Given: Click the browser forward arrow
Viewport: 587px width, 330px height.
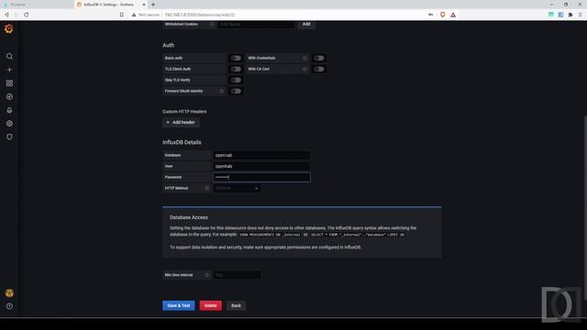Looking at the screenshot, I should click(17, 15).
